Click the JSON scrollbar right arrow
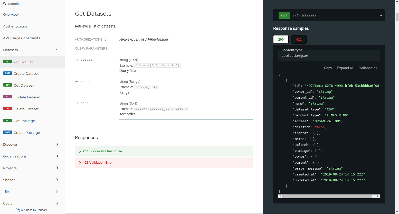 point(378,196)
